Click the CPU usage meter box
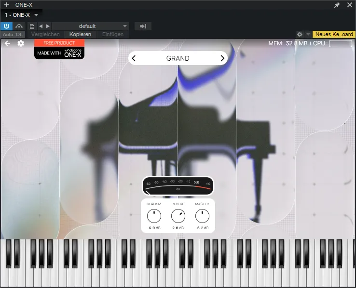Image resolution: width=356 pixels, height=288 pixels. click(x=341, y=43)
